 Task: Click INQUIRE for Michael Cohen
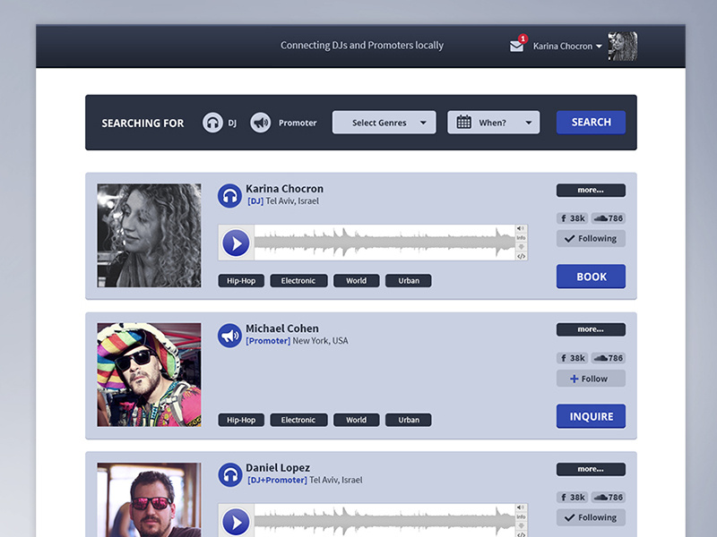pos(591,416)
